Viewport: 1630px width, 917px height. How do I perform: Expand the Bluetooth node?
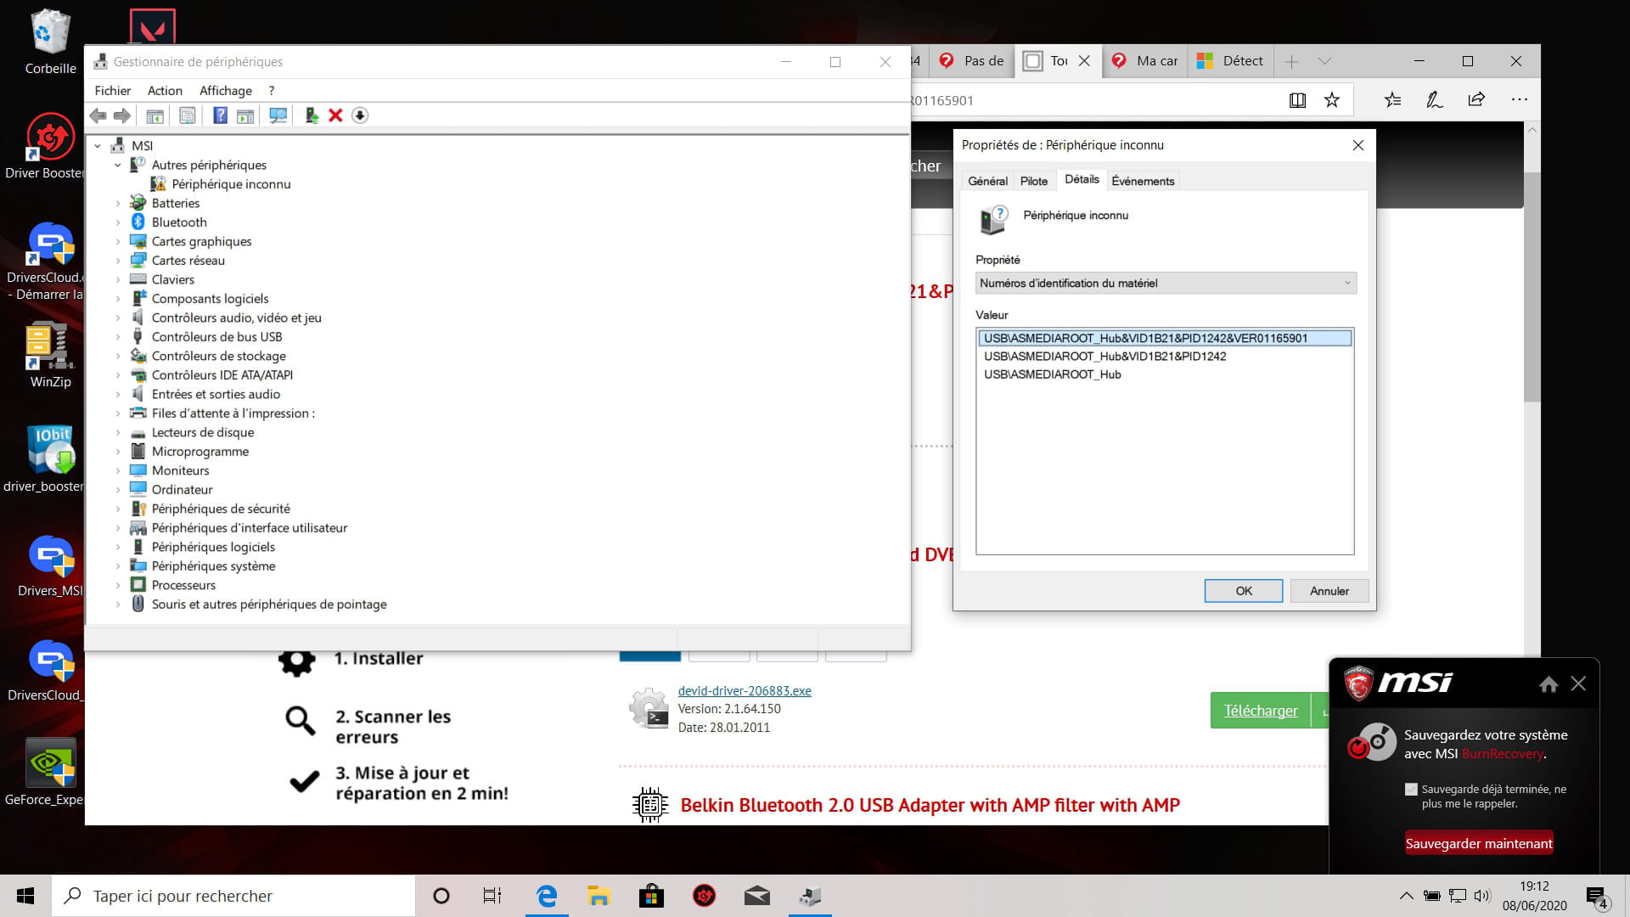click(x=118, y=222)
